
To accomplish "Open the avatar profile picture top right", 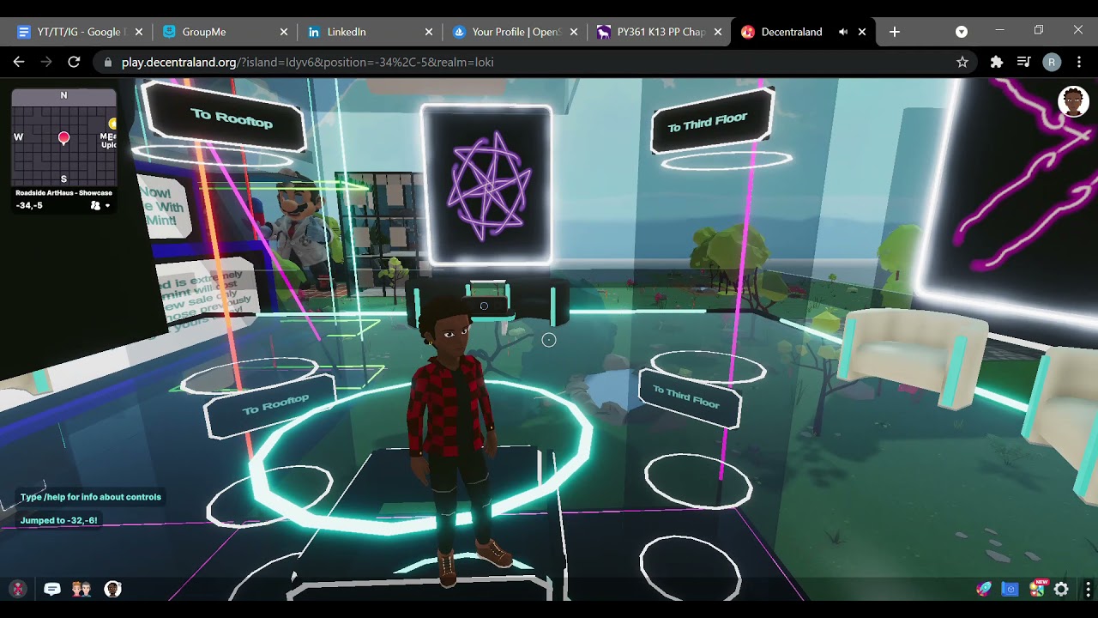I will (x=1073, y=101).
